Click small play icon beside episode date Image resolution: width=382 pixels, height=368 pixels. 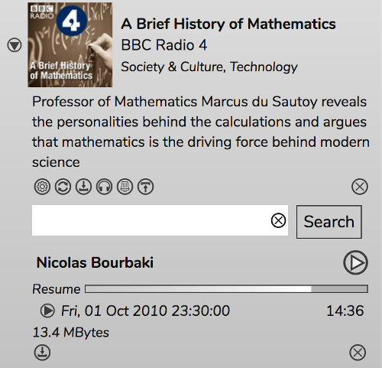click(x=47, y=311)
